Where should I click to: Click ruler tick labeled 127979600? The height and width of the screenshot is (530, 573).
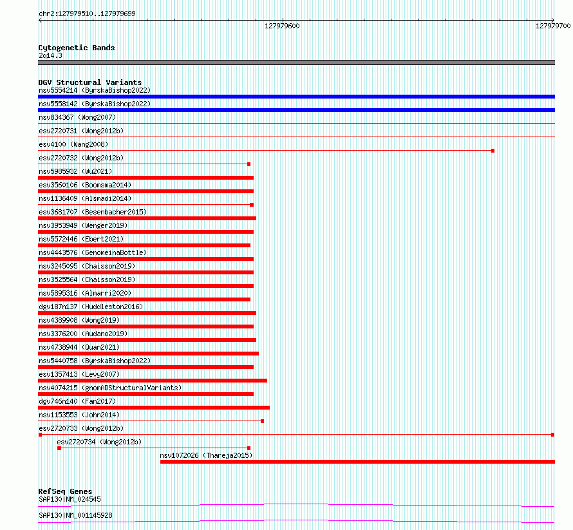click(x=282, y=26)
